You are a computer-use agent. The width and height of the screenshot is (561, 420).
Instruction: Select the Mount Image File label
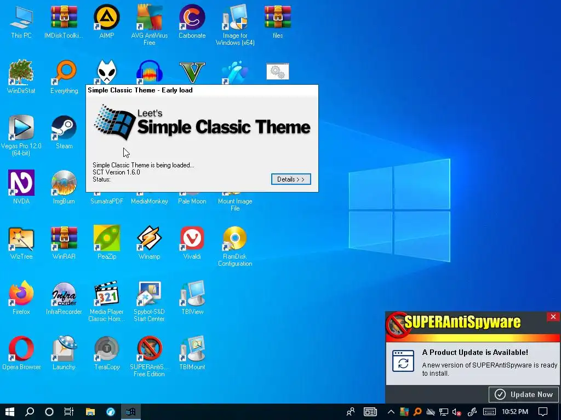click(235, 205)
